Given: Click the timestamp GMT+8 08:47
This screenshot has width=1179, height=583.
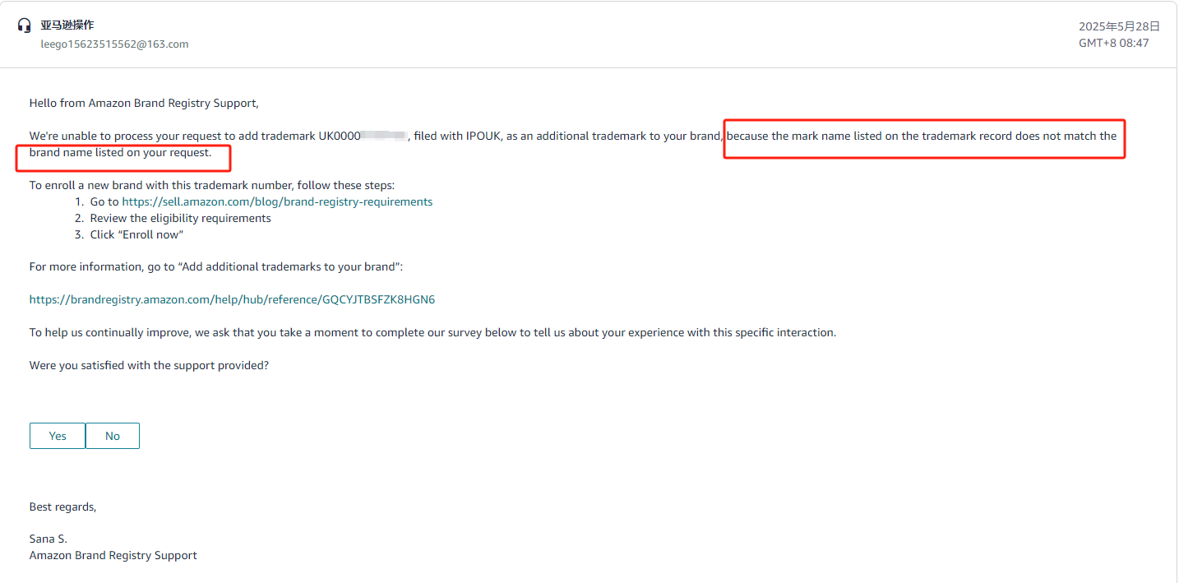Looking at the screenshot, I should (x=1113, y=43).
